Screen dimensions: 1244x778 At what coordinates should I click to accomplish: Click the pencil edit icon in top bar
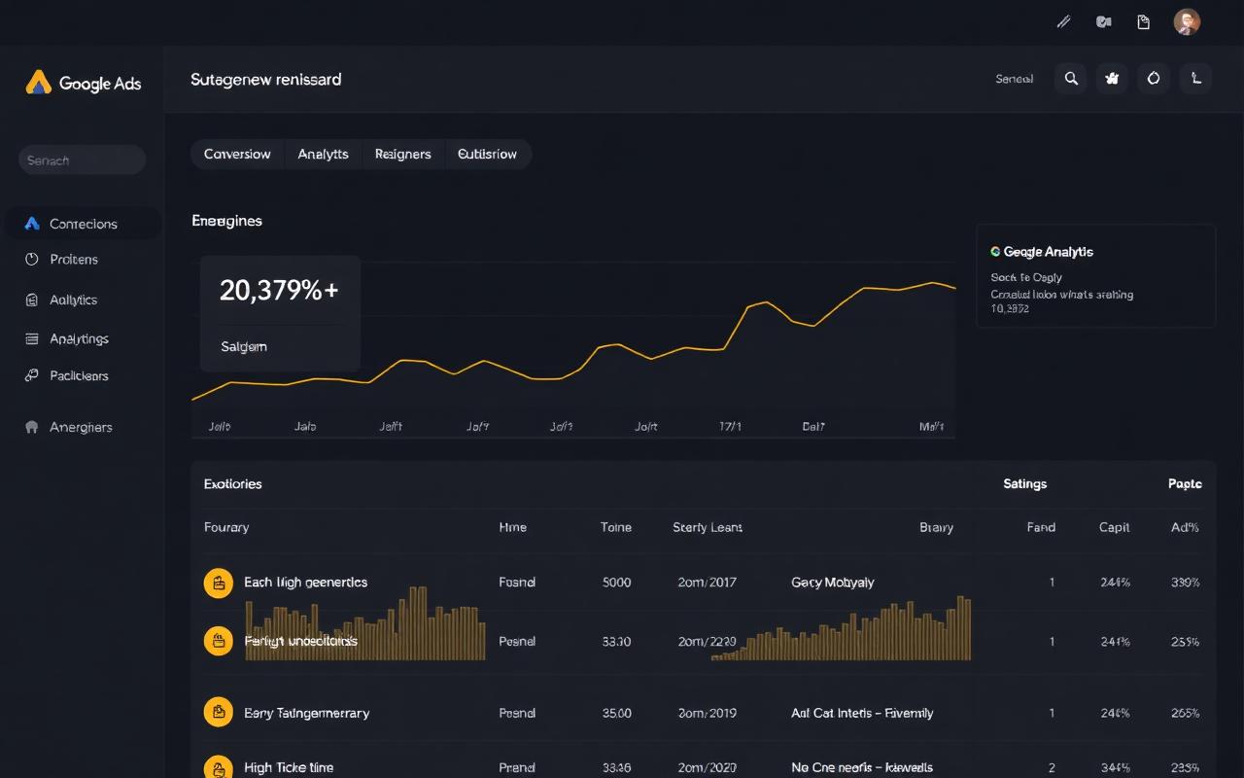pos(1063,21)
